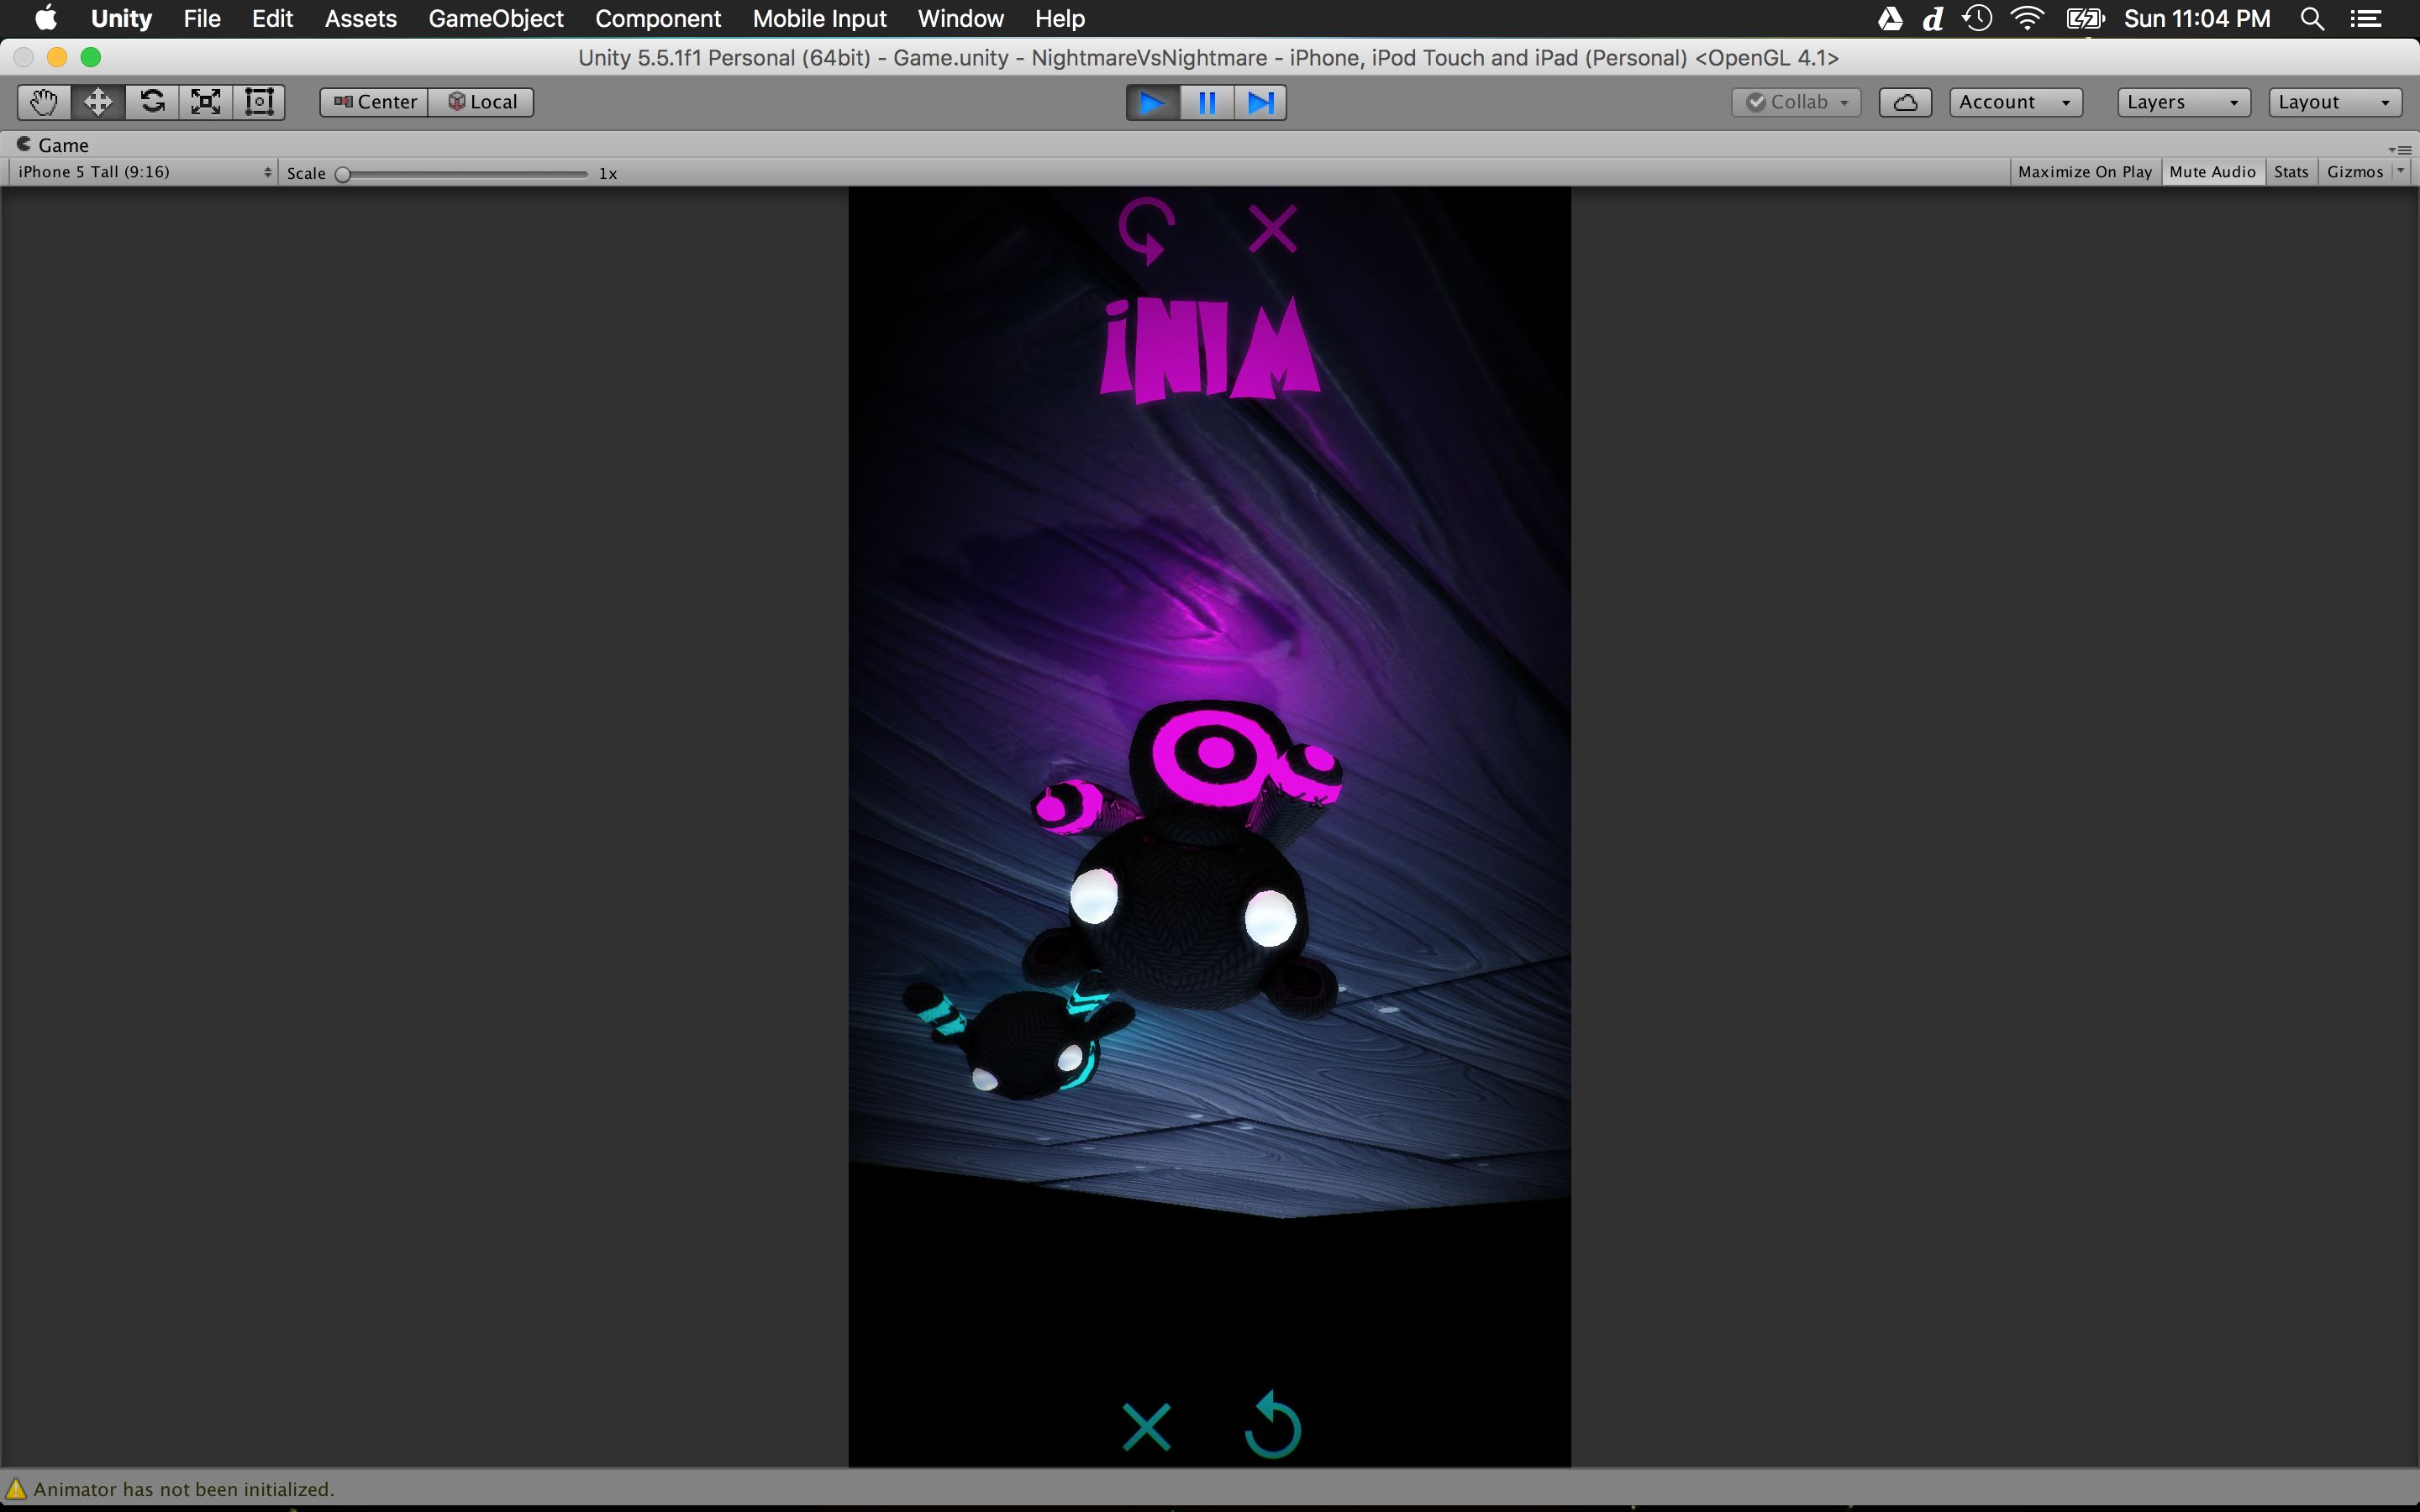Screen dimensions: 2420x1512
Task: Open the iPhone 5 Tall aspect dropdown
Action: [x=143, y=172]
